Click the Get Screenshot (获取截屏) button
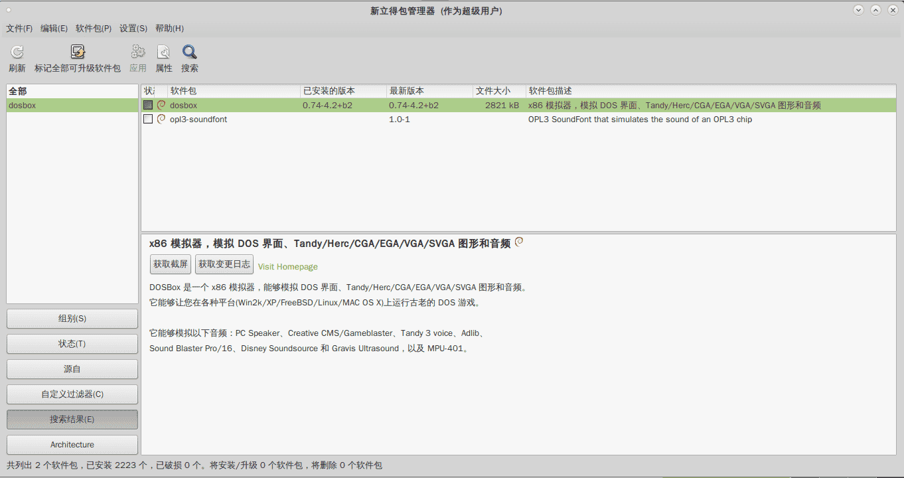 171,264
